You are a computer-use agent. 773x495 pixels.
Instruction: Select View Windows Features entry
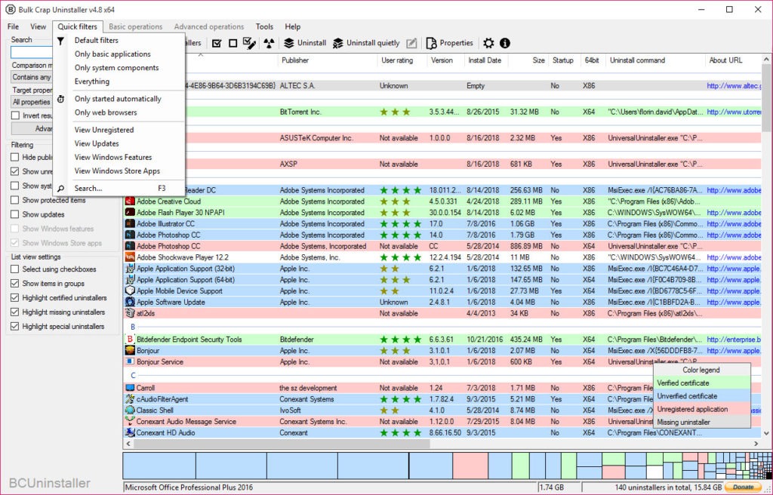click(119, 158)
